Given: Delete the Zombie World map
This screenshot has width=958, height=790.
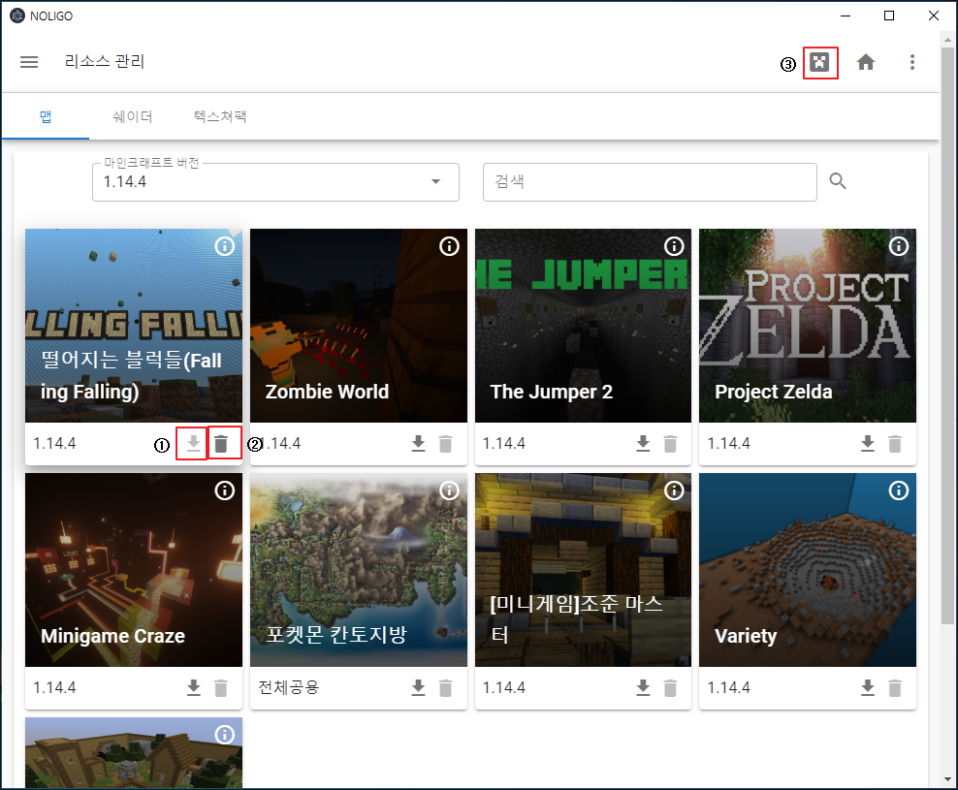Looking at the screenshot, I should (446, 443).
